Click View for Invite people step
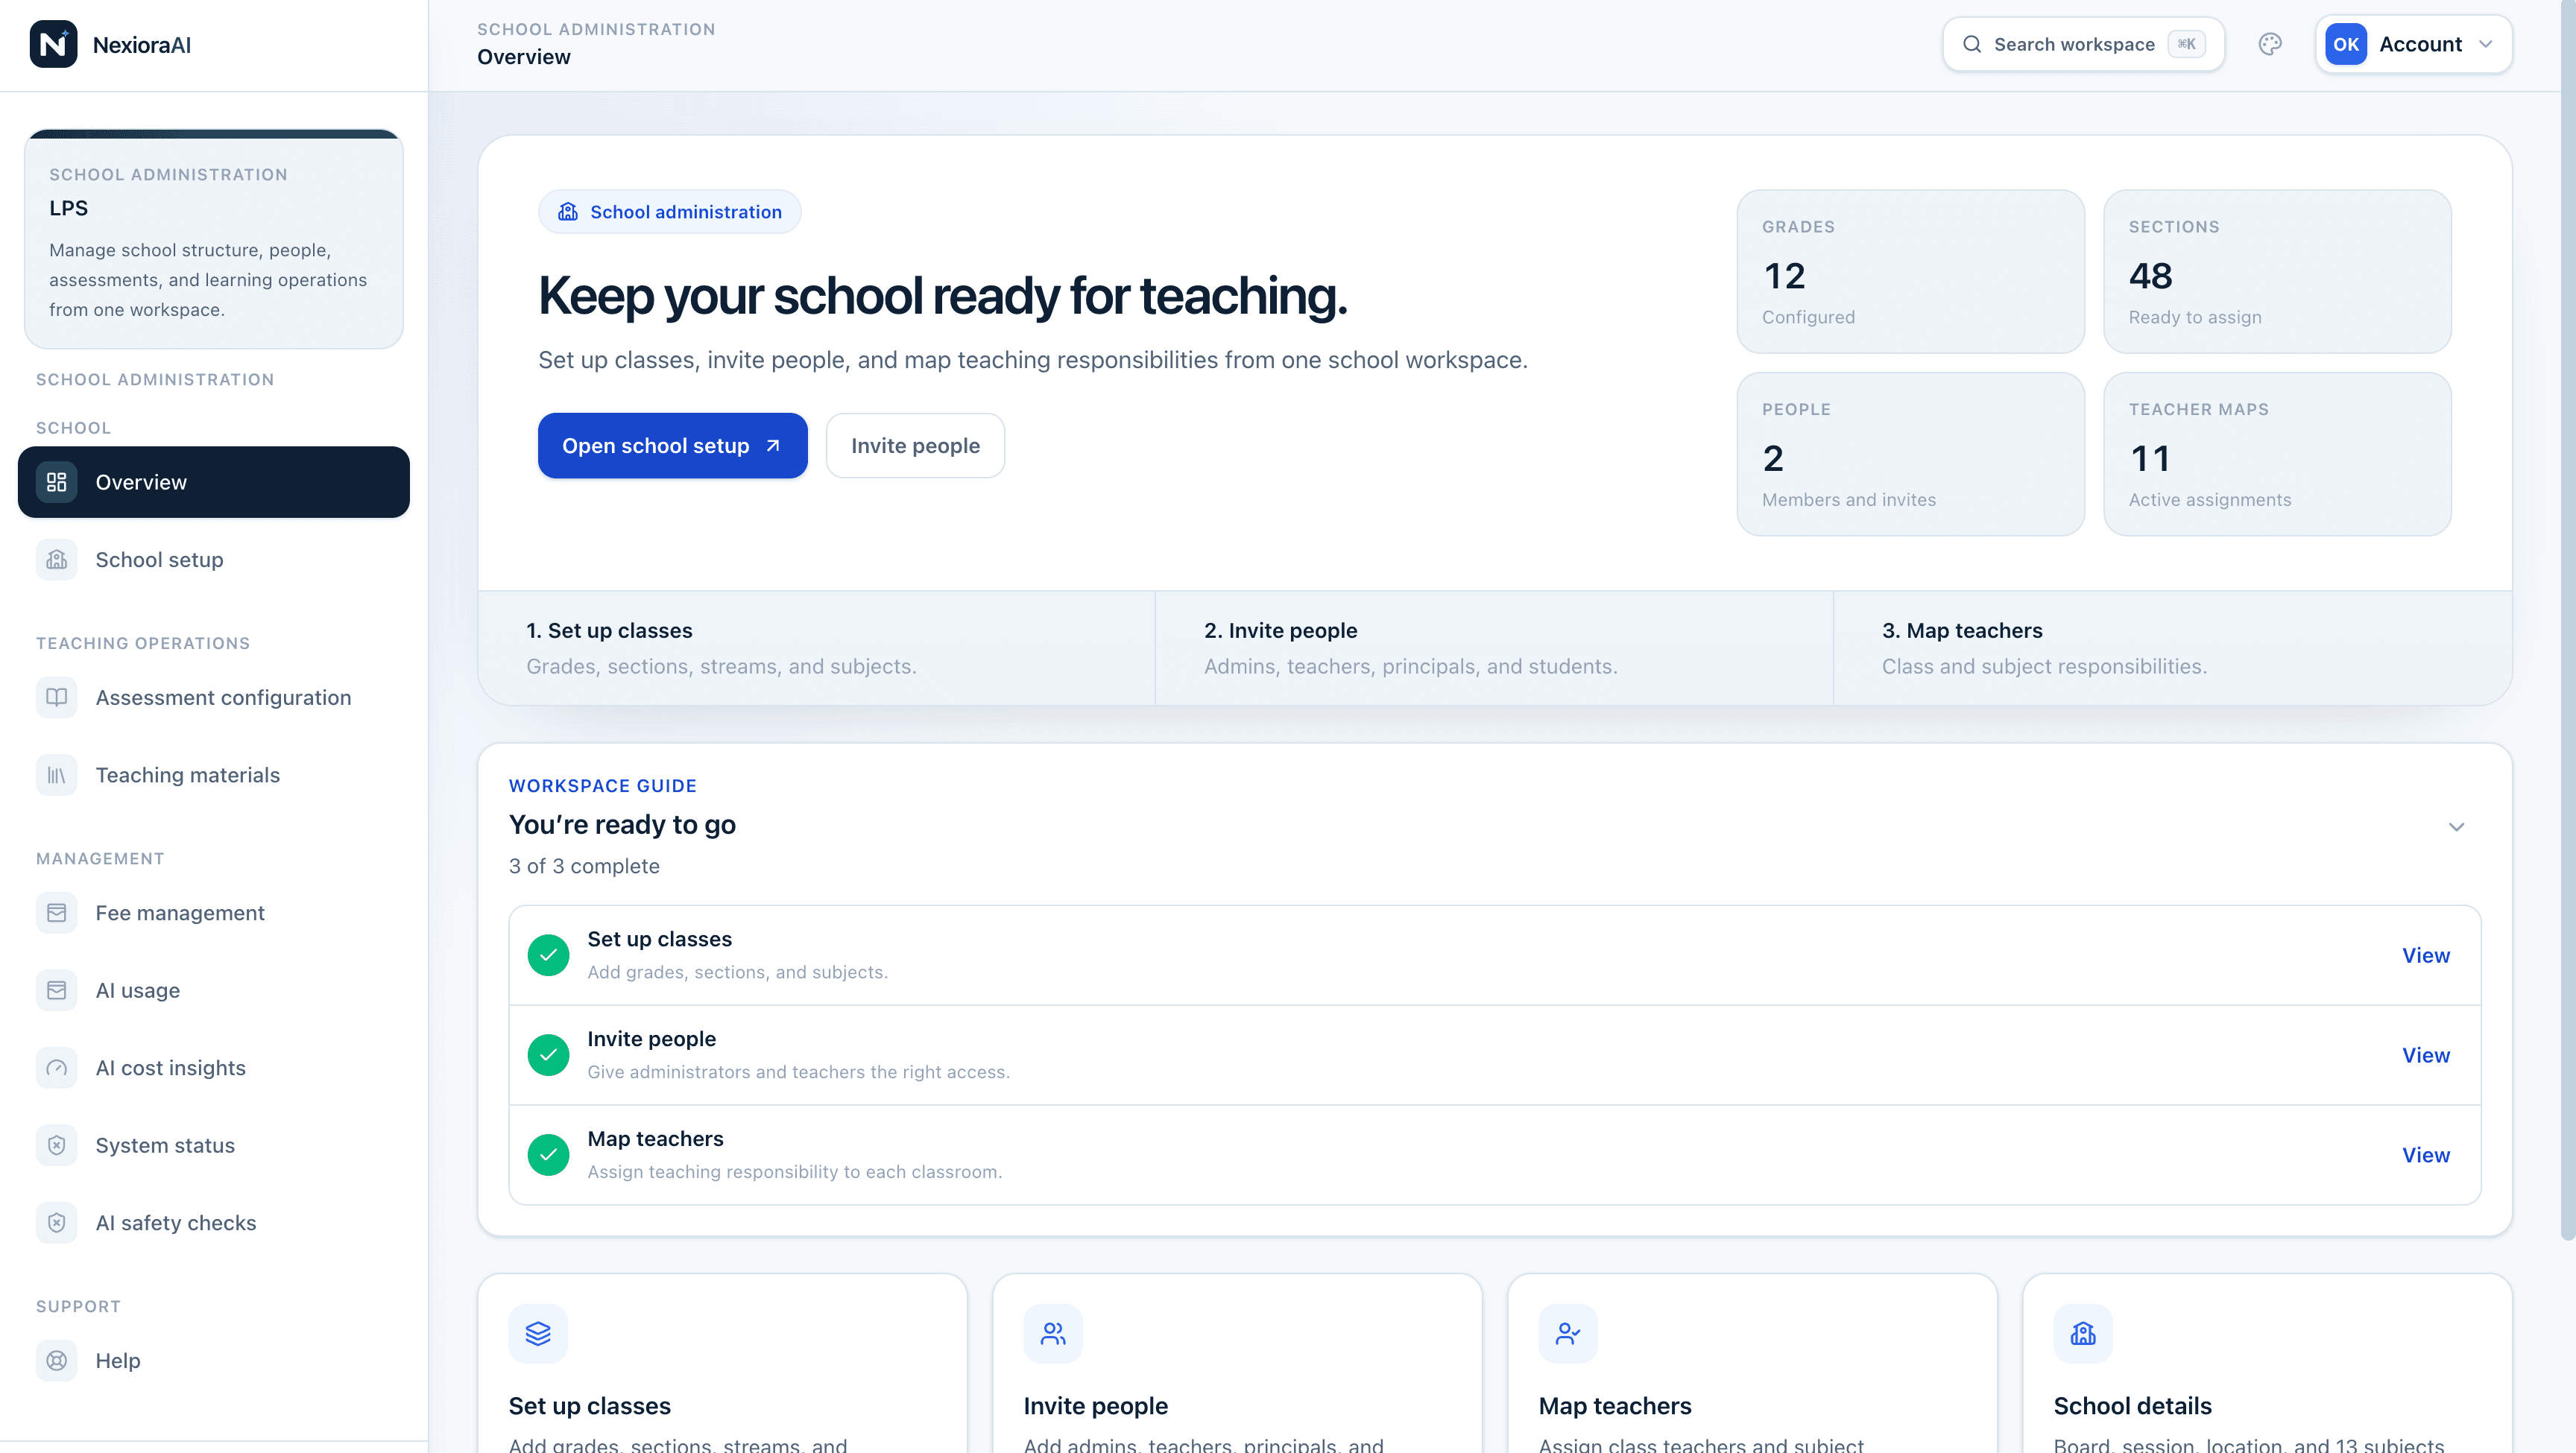The image size is (2576, 1453). click(x=2426, y=1055)
